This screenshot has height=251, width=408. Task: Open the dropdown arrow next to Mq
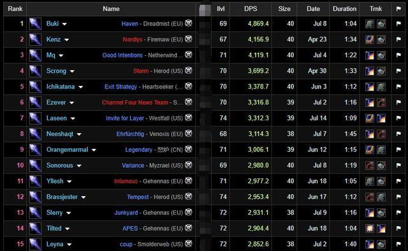61,55
